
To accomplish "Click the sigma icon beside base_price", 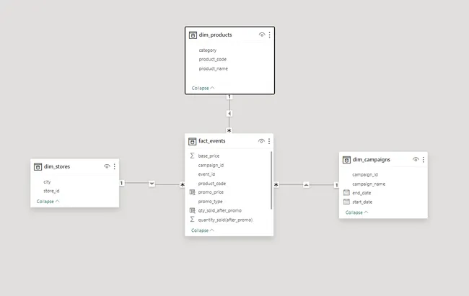I will tap(192, 156).
